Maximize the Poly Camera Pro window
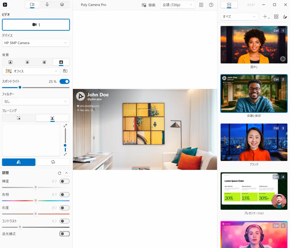 (x=274, y=5)
